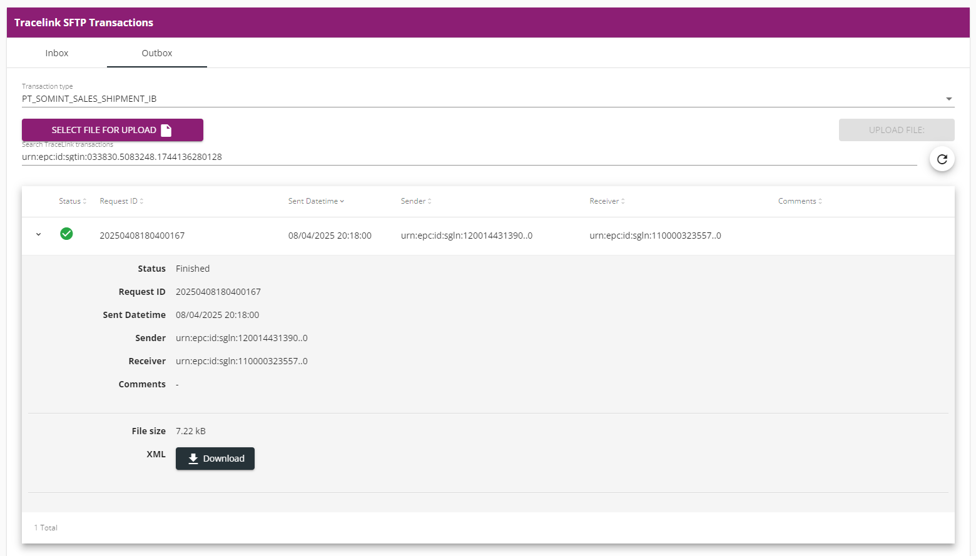Click the Sender value in the details panel
The height and width of the screenshot is (556, 976).
[x=241, y=338]
